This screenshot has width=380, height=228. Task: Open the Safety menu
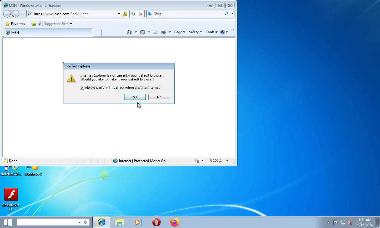click(195, 32)
